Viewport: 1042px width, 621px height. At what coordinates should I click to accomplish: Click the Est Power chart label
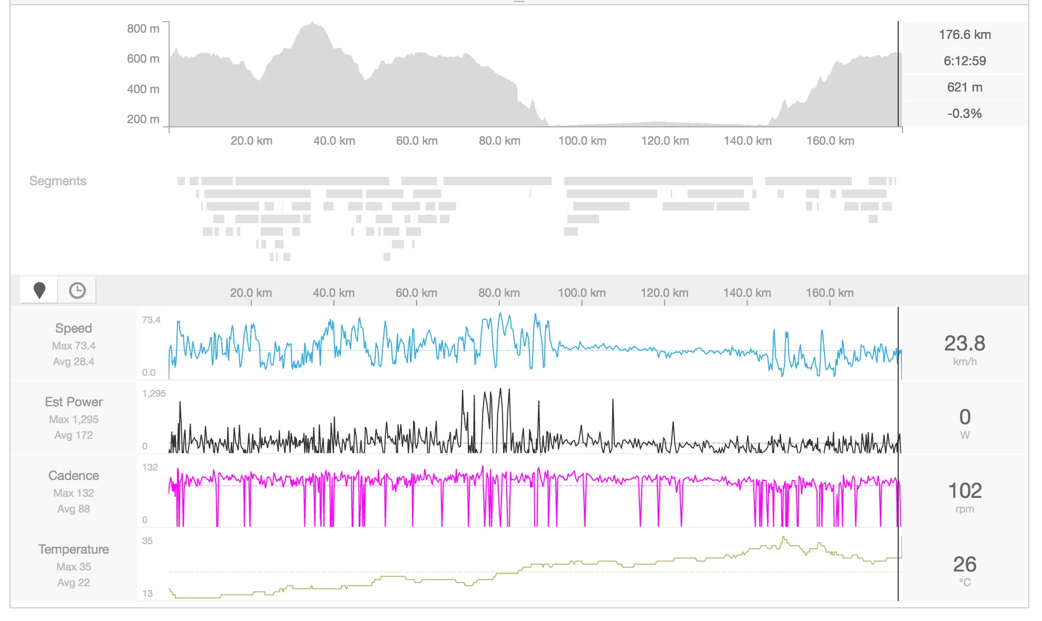73,402
